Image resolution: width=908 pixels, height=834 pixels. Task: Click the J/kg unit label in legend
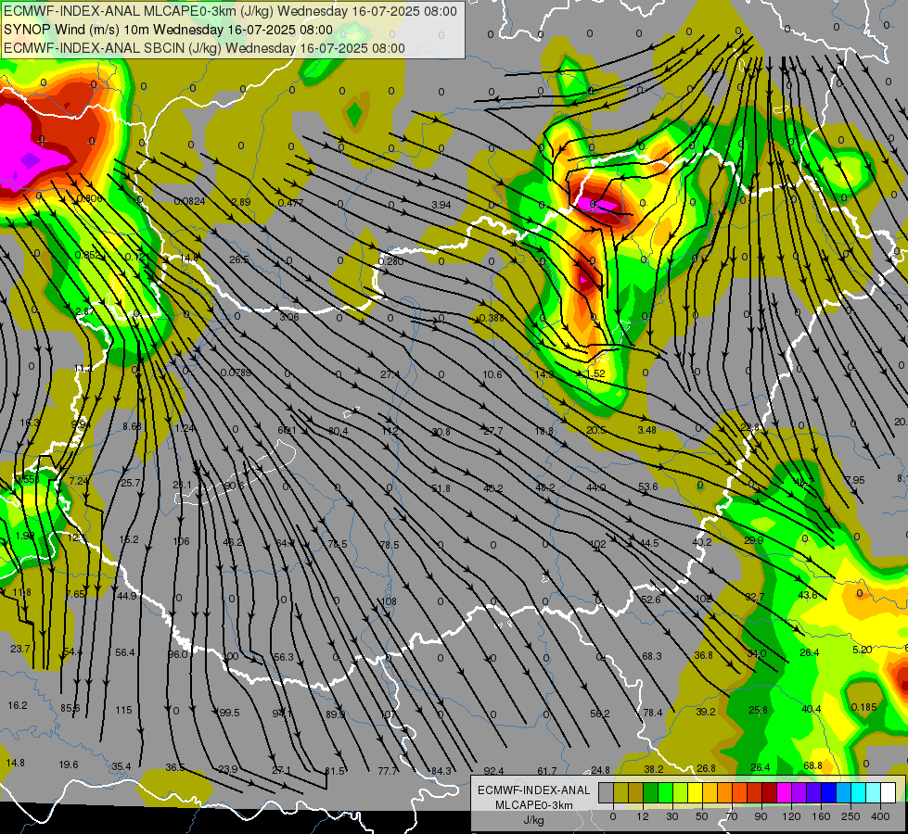point(533,820)
